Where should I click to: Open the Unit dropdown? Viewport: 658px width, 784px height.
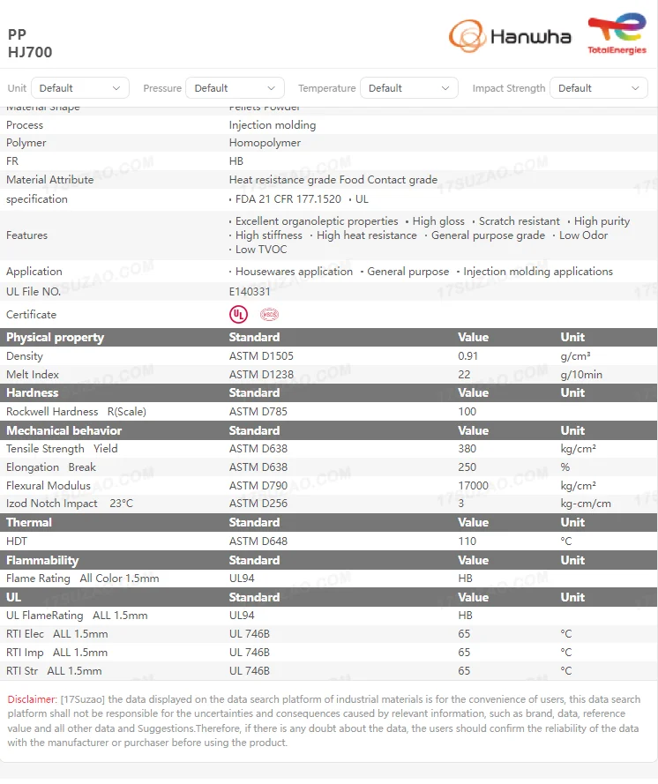[80, 88]
